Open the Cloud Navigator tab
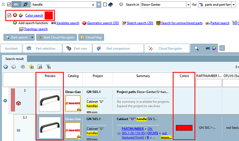 pos(167,49)
